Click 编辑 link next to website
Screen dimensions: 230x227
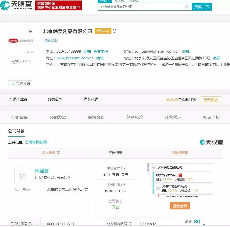(x=100, y=58)
